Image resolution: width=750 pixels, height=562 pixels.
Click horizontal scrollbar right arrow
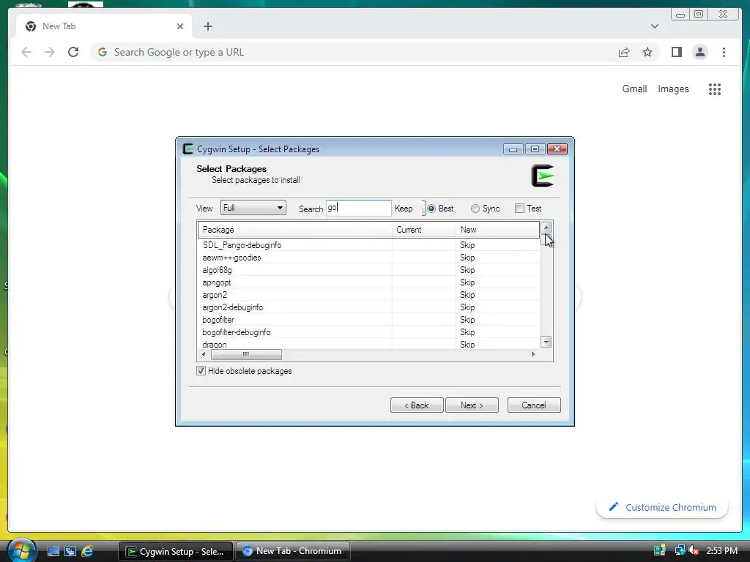tap(533, 354)
